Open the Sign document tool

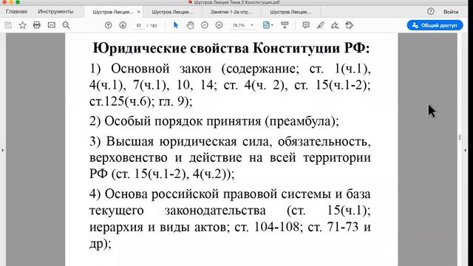coord(335,25)
